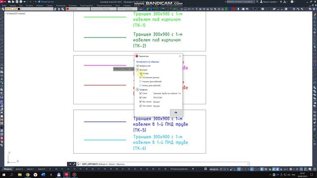Check the Начало (для кабелей) option
This screenshot has height=178, width=317.
point(141,82)
